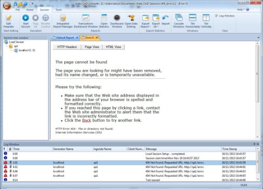This screenshot has width=263, height=189.
Task: Open the quick access toolbar customize arrow
Action: click(x=32, y=4)
